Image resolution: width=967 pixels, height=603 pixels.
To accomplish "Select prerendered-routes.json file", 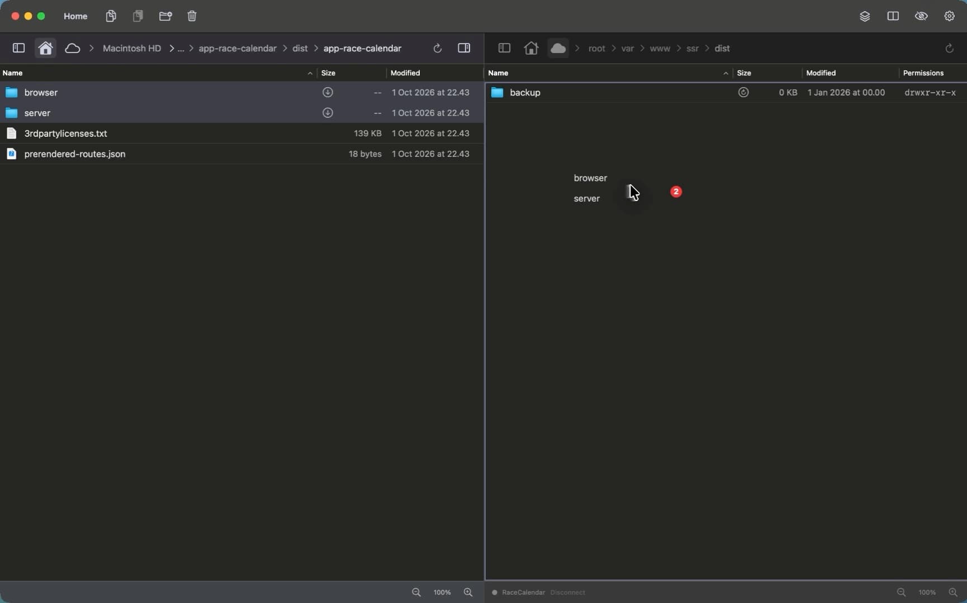I will [x=241, y=154].
